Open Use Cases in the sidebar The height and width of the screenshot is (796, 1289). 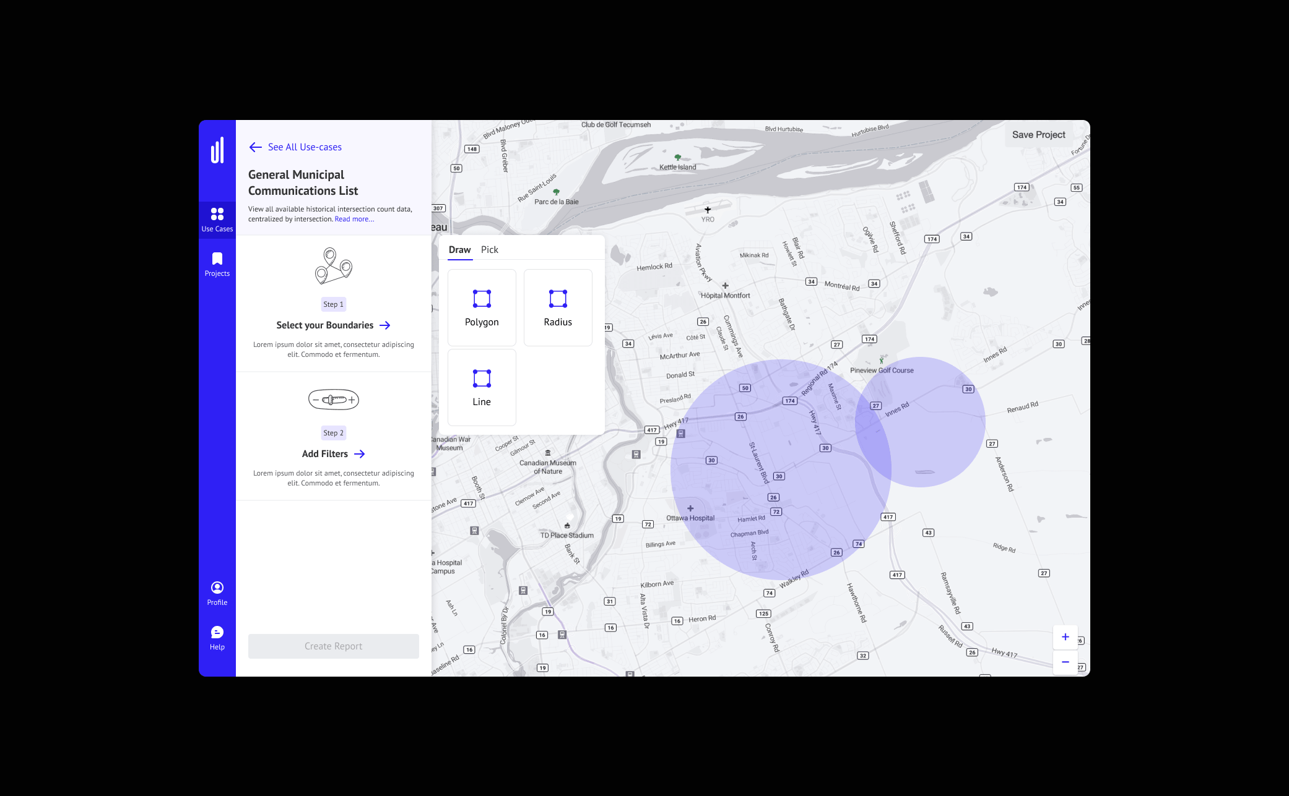[217, 220]
